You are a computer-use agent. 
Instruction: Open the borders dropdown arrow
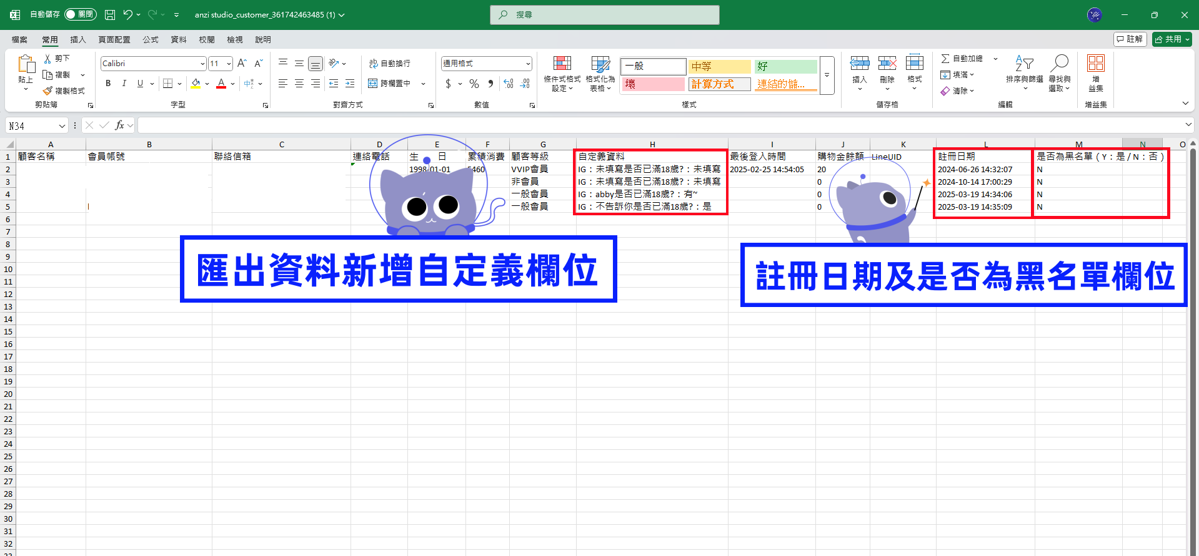tap(179, 83)
